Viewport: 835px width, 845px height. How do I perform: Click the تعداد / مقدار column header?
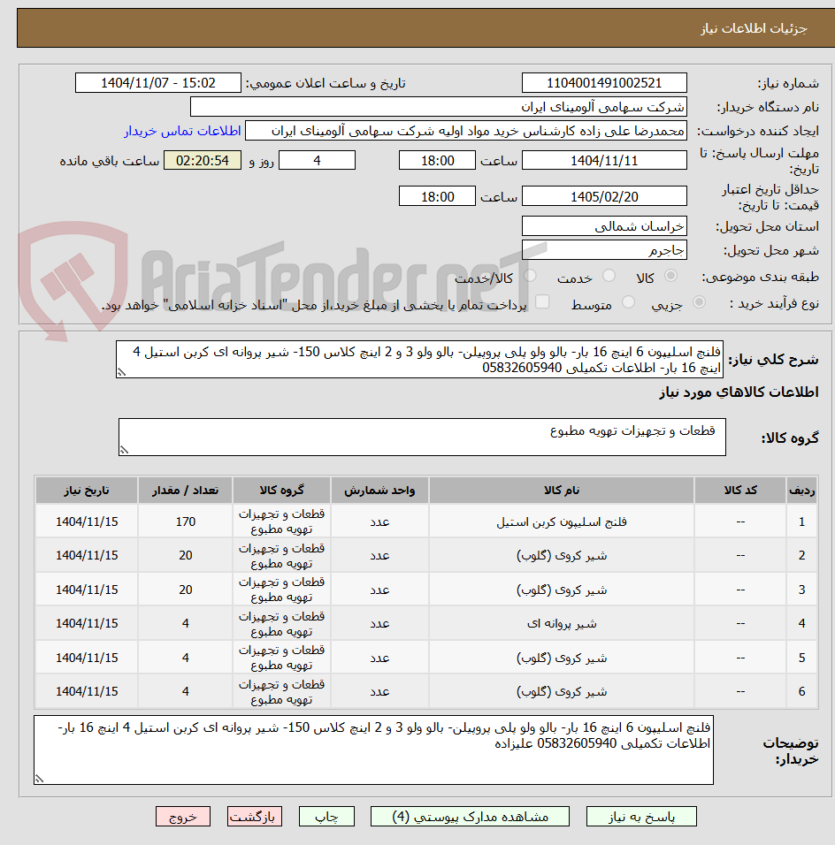186,490
